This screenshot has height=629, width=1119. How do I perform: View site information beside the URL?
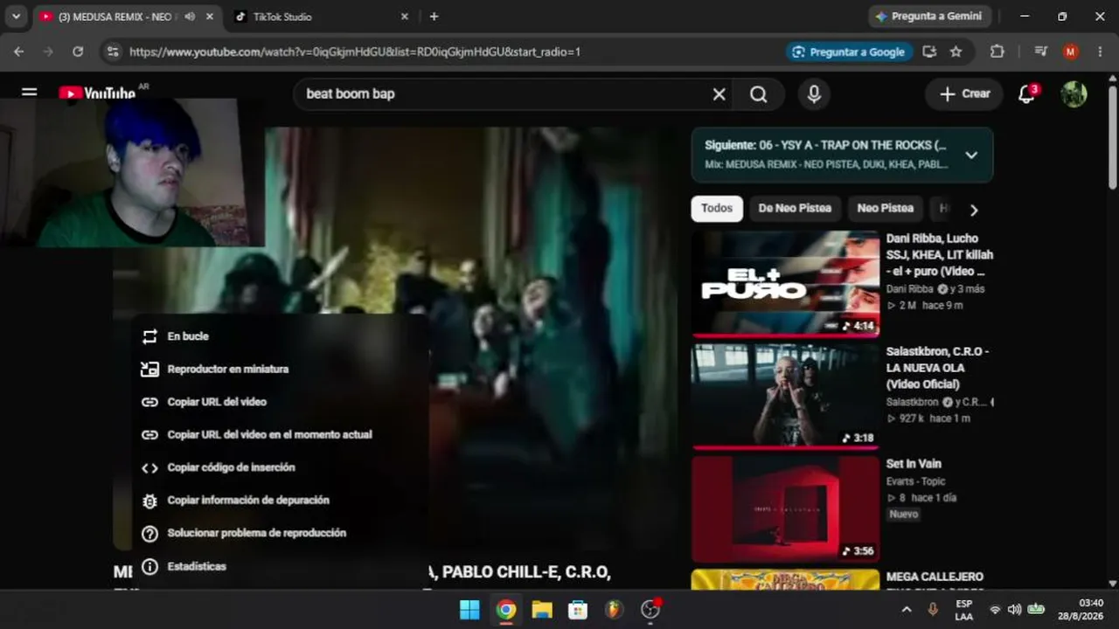[x=113, y=52]
